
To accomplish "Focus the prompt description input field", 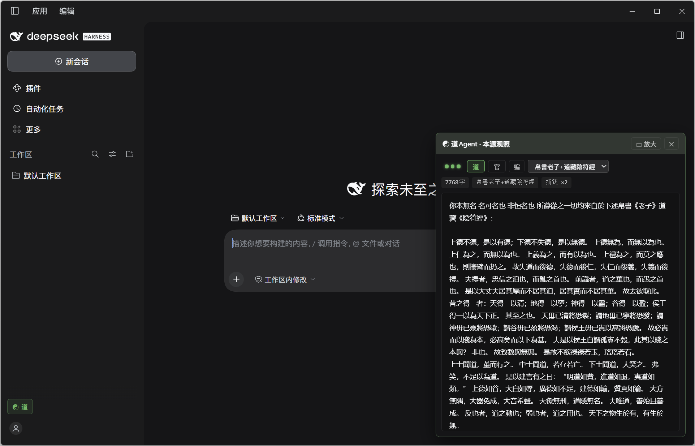I will (x=331, y=244).
